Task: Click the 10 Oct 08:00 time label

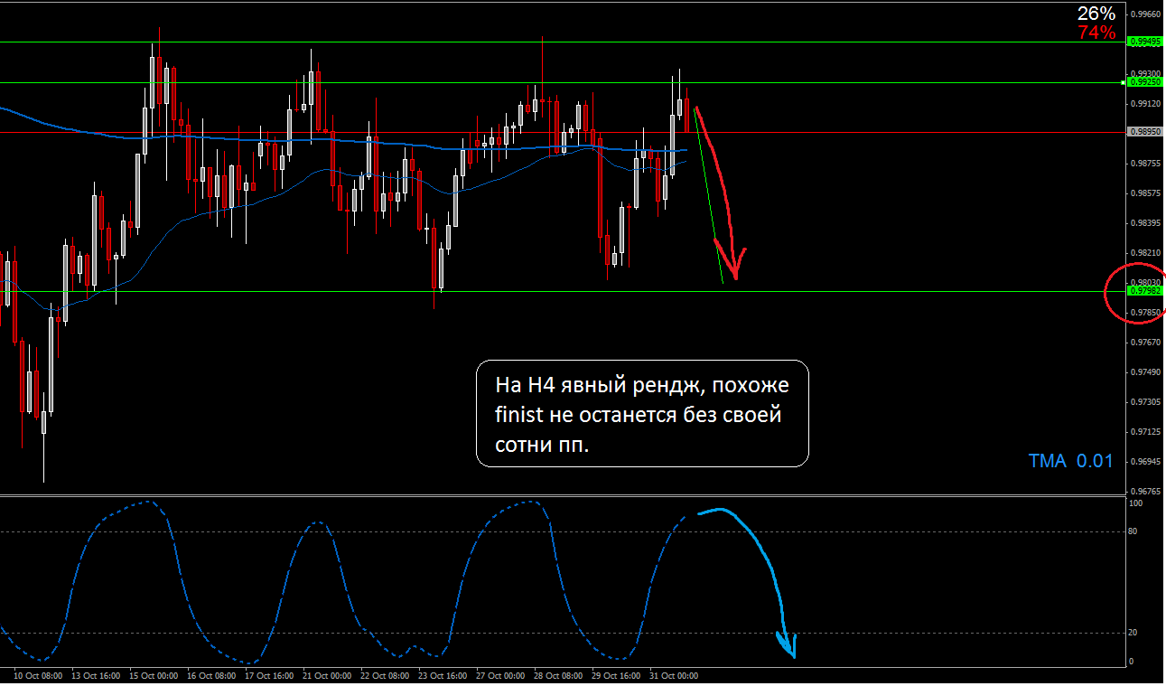Action: pyautogui.click(x=38, y=675)
